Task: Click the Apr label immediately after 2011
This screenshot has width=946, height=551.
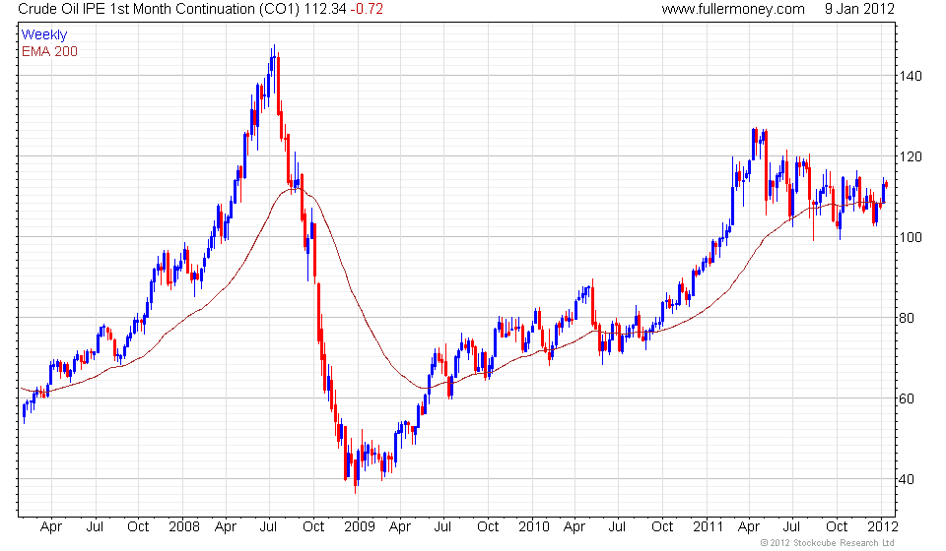Action: [749, 527]
